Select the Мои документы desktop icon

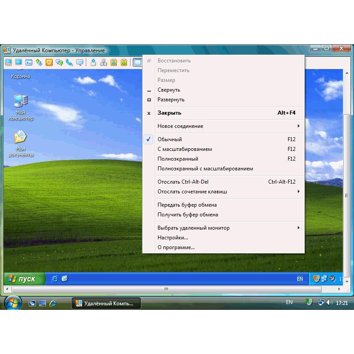pos(21,143)
